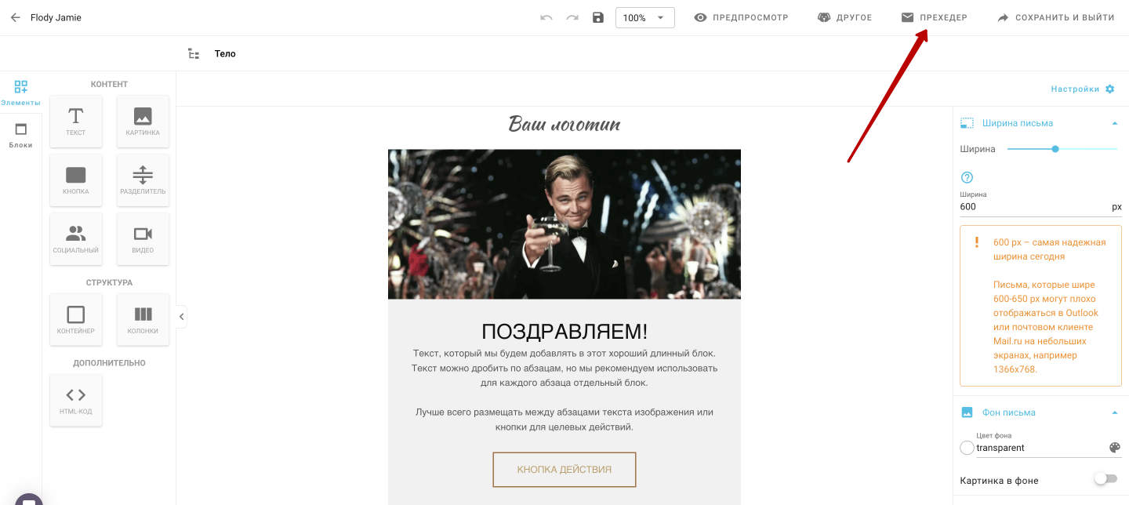Toggle the Картинка в фоне switch
The height and width of the screenshot is (505, 1129).
1105,478
